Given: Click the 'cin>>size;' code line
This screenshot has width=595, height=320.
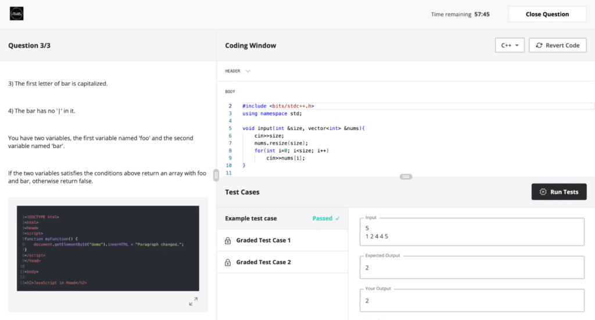Looking at the screenshot, I should pos(269,136).
